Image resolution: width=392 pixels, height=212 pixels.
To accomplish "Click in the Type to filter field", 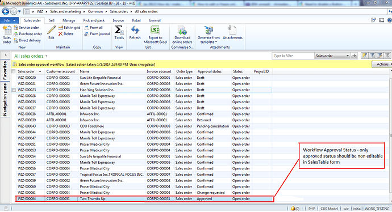I will pos(293,56).
